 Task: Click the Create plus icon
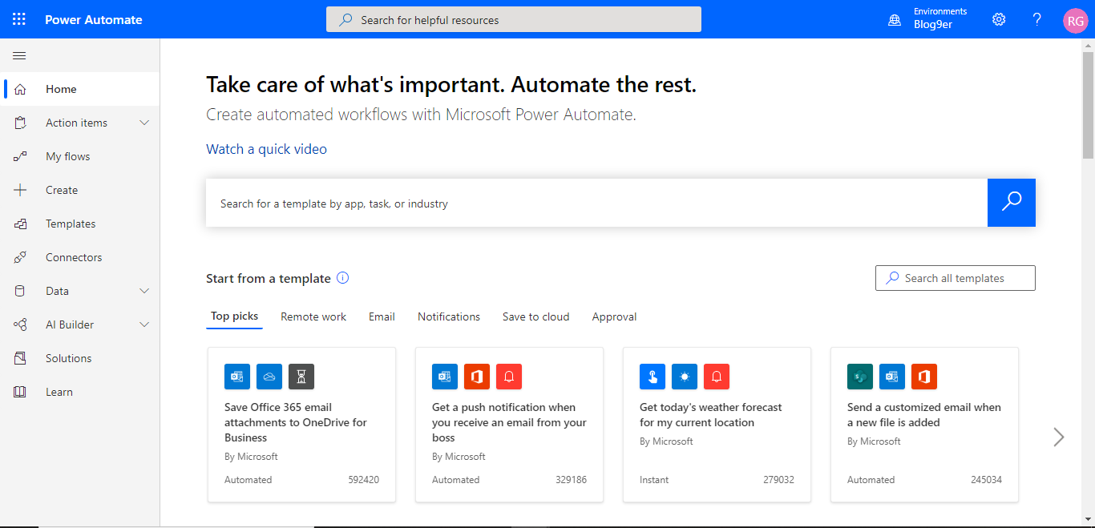21,190
